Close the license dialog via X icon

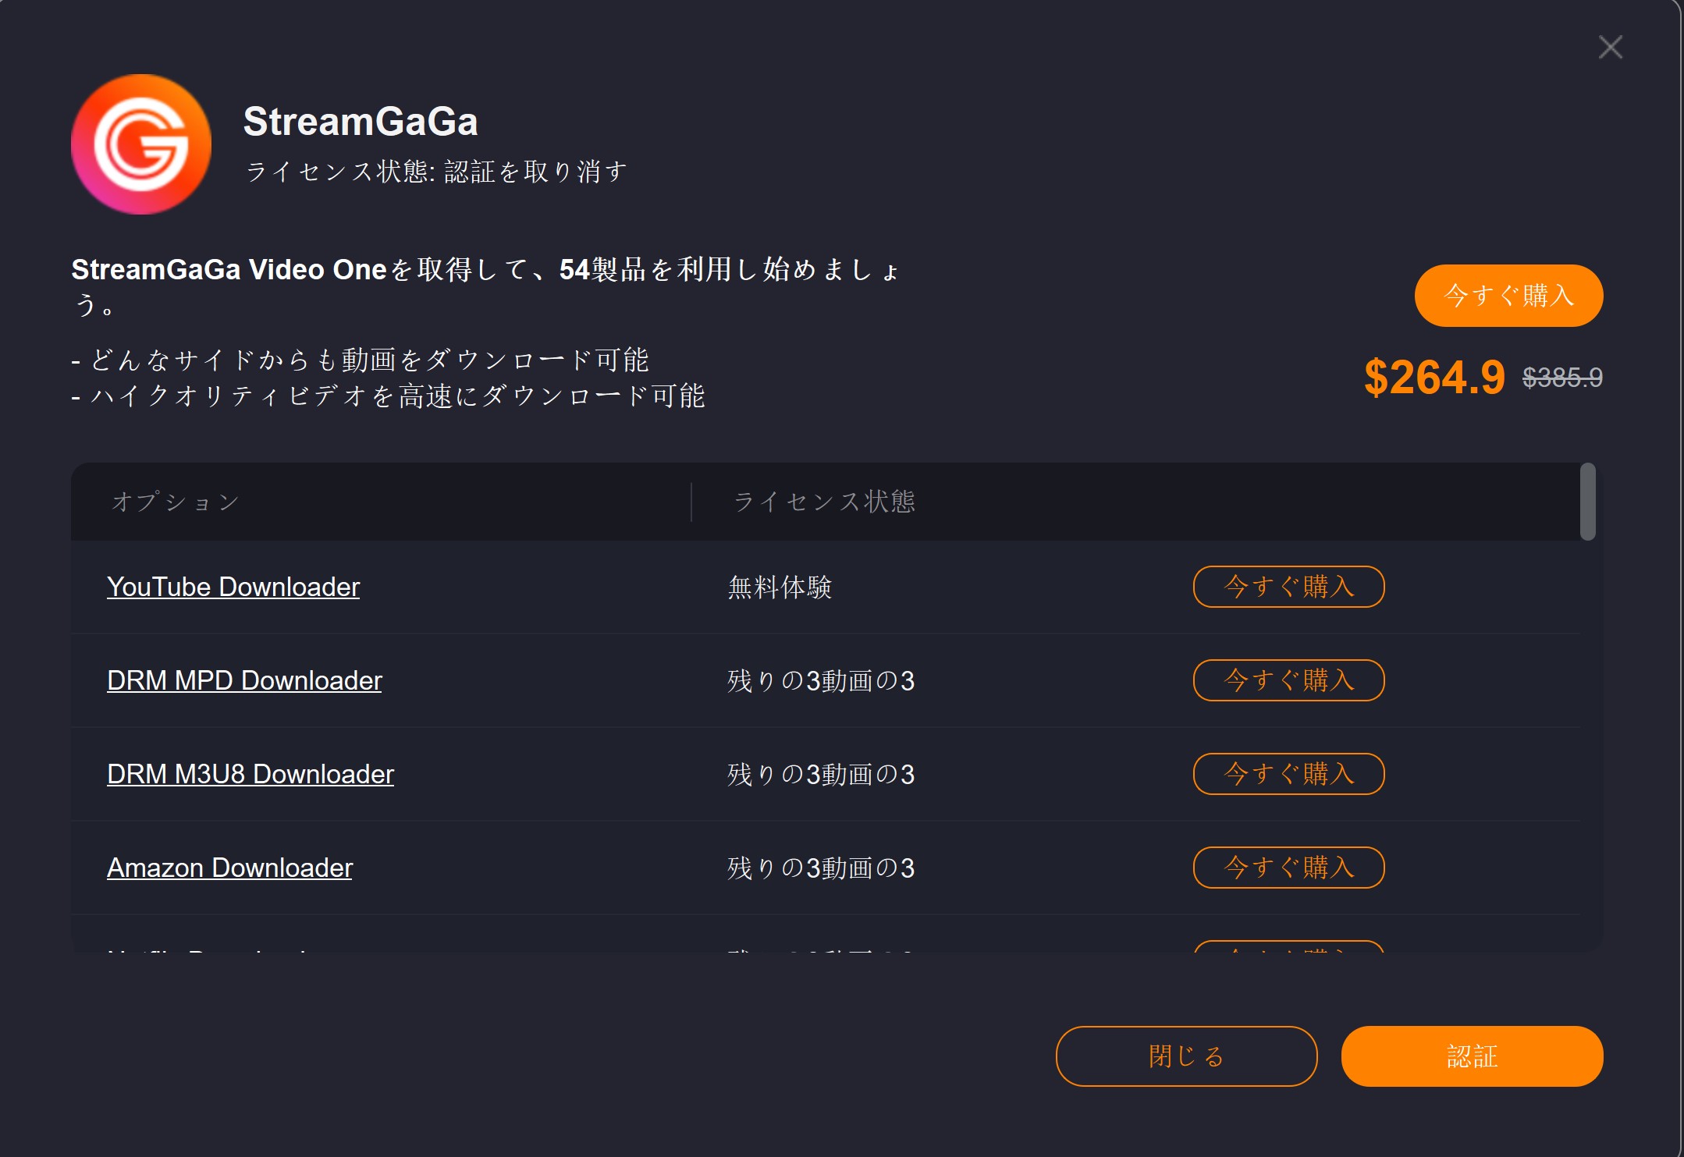[1609, 47]
